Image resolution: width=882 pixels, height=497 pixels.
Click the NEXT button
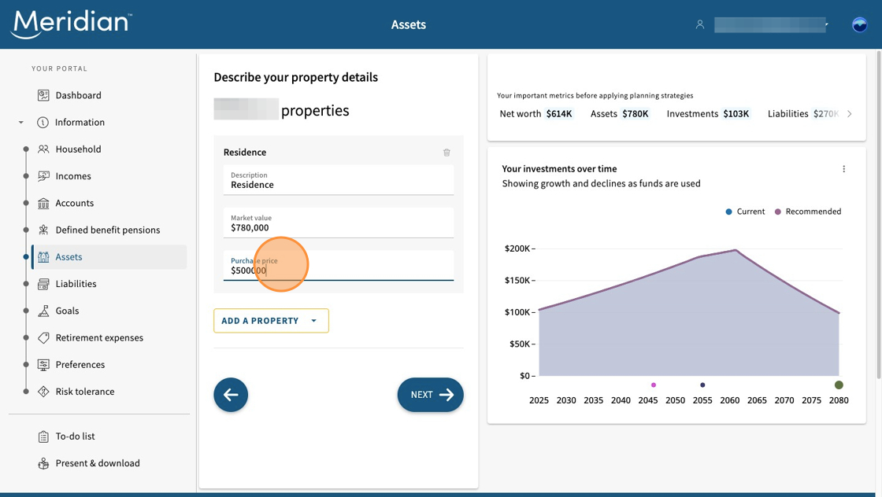[430, 395]
